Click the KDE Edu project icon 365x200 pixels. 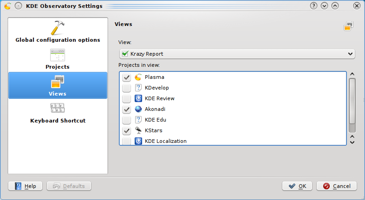pyautogui.click(x=138, y=120)
